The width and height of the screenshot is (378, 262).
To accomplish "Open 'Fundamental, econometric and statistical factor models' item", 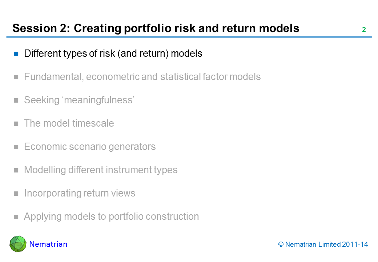I will [142, 77].
